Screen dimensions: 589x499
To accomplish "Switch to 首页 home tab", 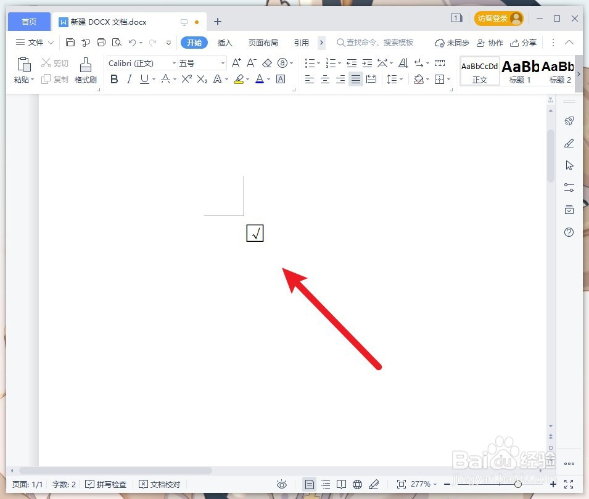I will click(29, 22).
